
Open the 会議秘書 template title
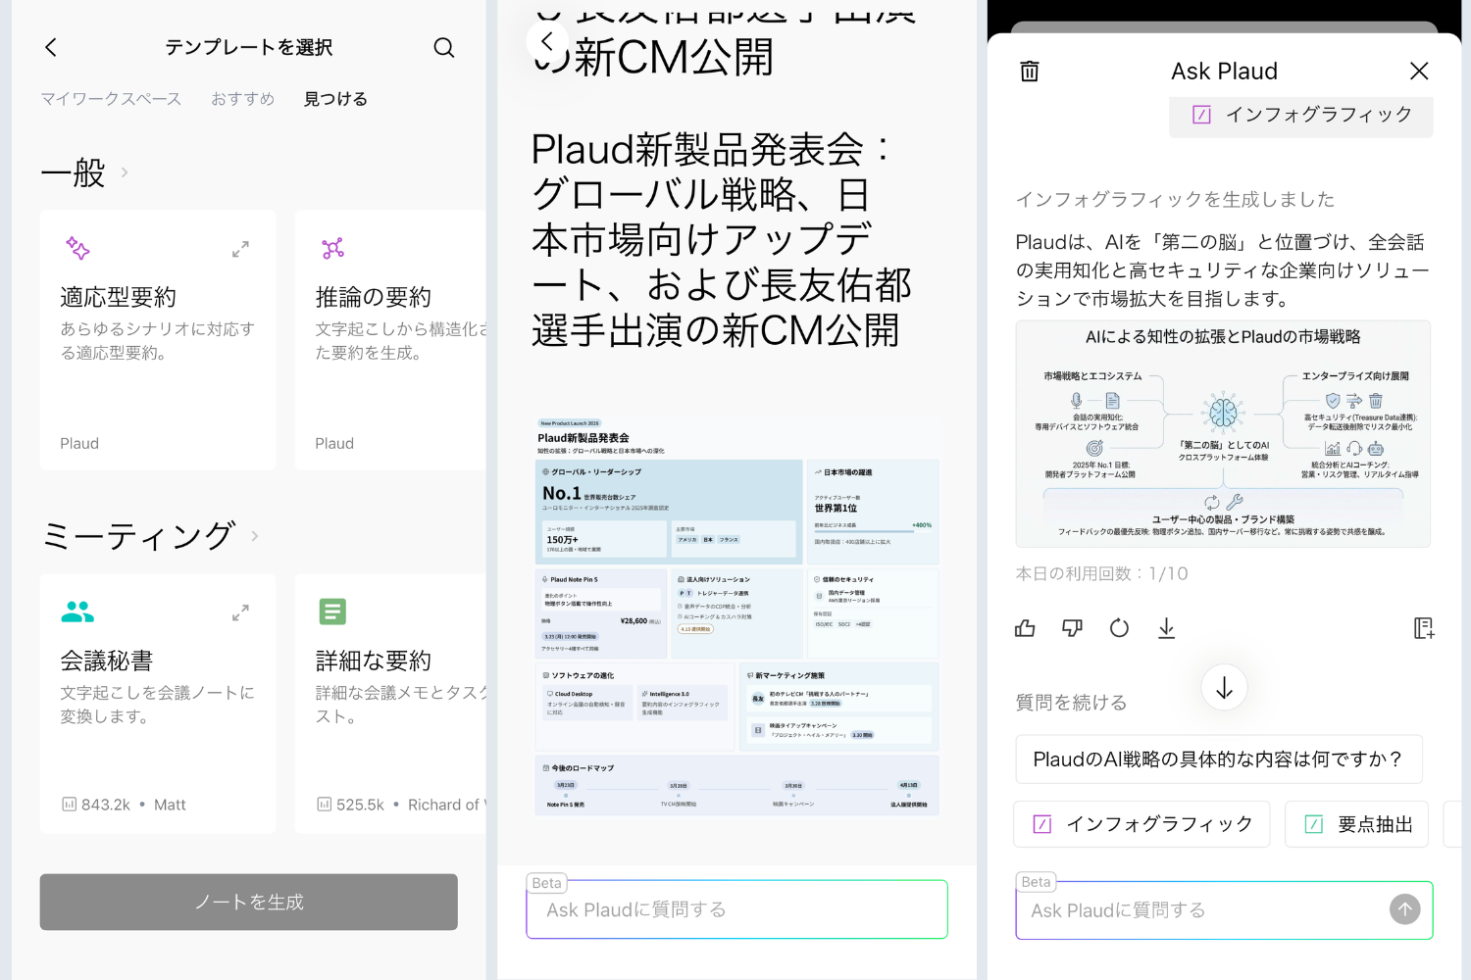coord(107,661)
